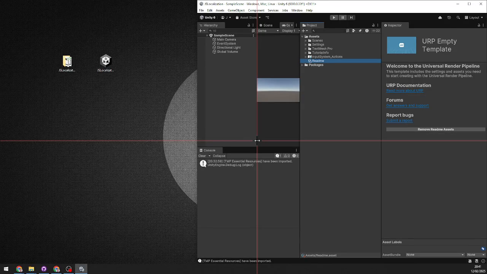Open the Project create plus dropdown
This screenshot has height=274, width=487.
point(304,31)
